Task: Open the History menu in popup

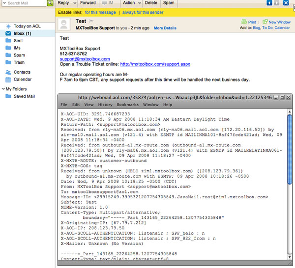Action: [x=105, y=105]
